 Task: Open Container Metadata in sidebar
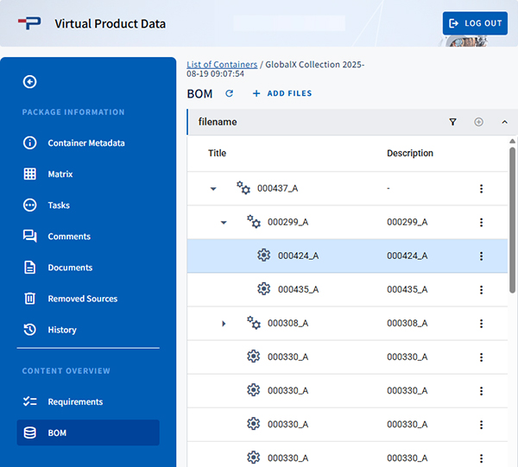point(85,143)
